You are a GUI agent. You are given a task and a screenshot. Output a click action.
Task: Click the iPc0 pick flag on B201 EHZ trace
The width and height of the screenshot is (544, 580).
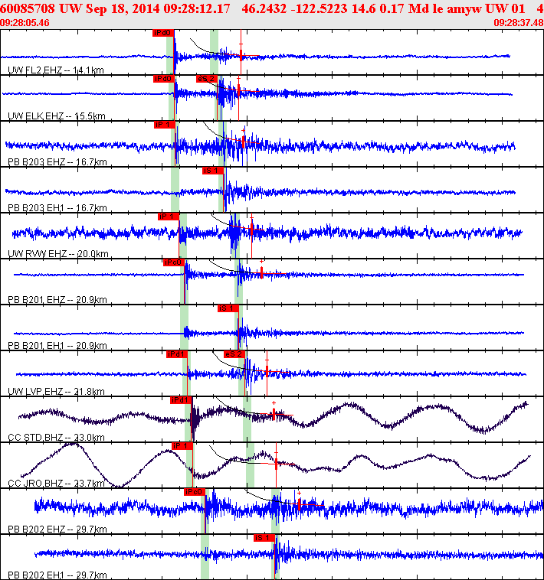click(174, 262)
